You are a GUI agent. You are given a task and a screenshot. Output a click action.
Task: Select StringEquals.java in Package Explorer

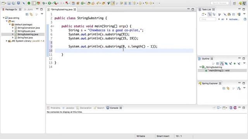[26, 31]
